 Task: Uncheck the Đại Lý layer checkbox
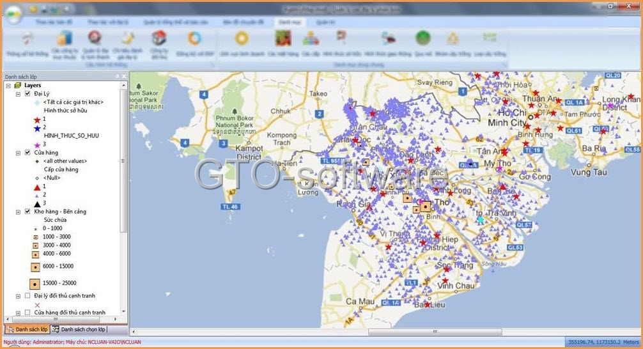click(x=27, y=93)
